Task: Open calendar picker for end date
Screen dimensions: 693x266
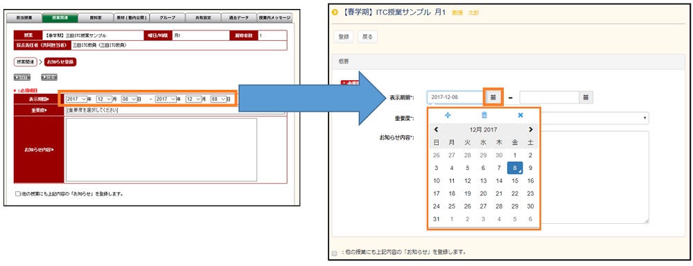Action: (x=586, y=97)
